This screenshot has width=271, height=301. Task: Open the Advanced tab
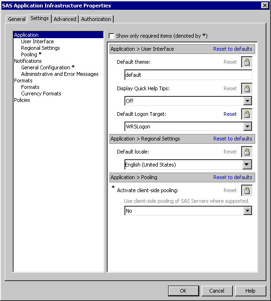click(65, 19)
